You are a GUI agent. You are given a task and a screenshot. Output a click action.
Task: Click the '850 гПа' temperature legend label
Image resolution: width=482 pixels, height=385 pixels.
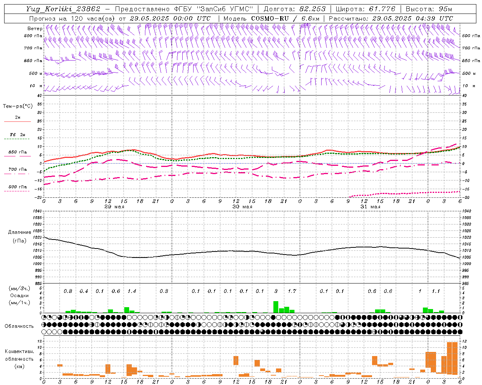pos(18,152)
